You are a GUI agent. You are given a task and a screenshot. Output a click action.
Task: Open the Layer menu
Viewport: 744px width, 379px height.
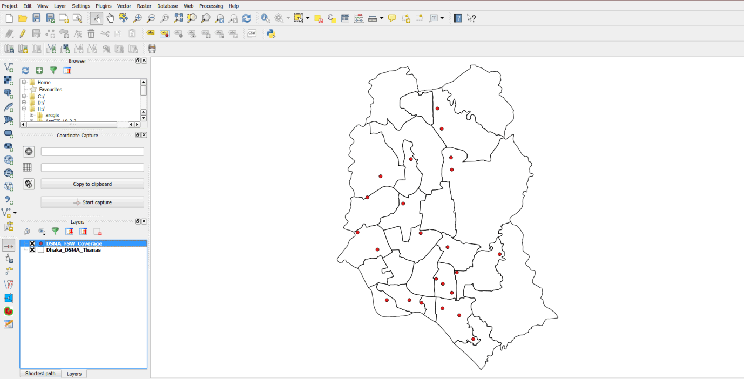(x=60, y=6)
